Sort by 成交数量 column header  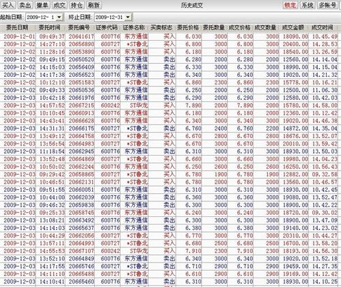(x=265, y=28)
